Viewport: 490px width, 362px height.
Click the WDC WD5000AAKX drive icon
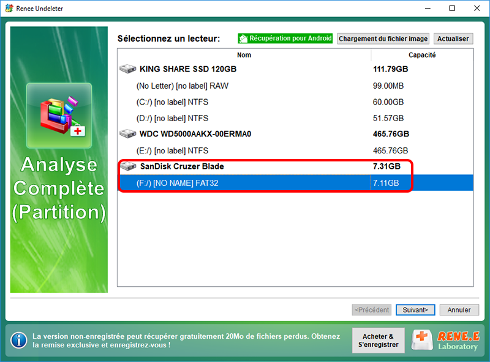pos(128,133)
